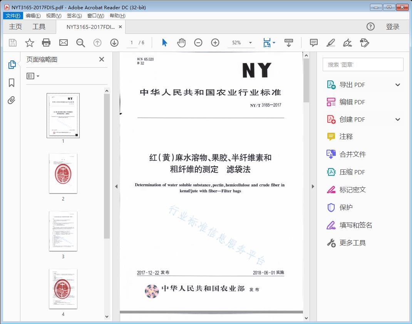Click the star favorites icon
The width and height of the screenshot is (412, 324).
(x=29, y=43)
